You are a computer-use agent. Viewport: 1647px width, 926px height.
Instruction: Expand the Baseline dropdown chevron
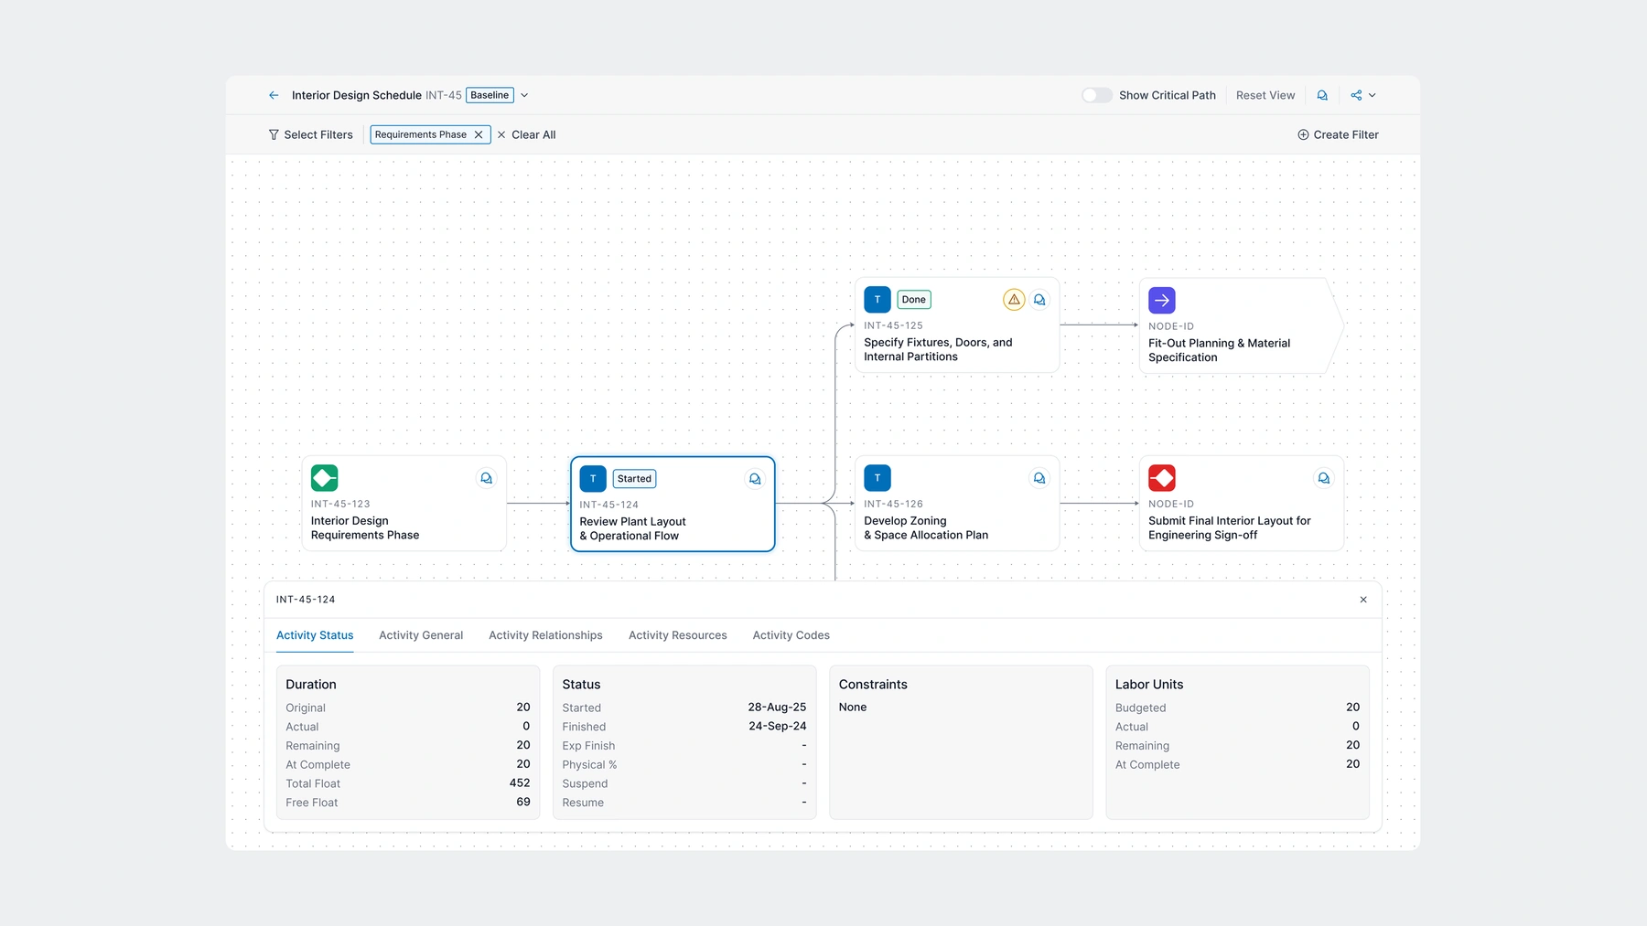tap(524, 95)
